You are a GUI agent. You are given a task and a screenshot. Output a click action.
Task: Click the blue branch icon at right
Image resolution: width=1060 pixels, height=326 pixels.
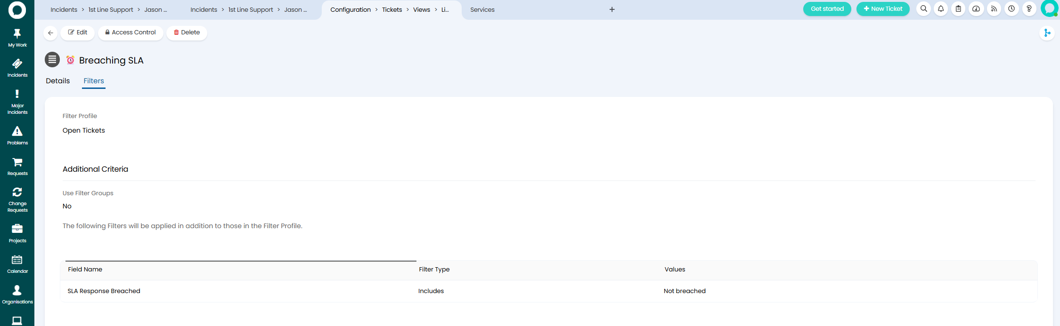tap(1047, 33)
